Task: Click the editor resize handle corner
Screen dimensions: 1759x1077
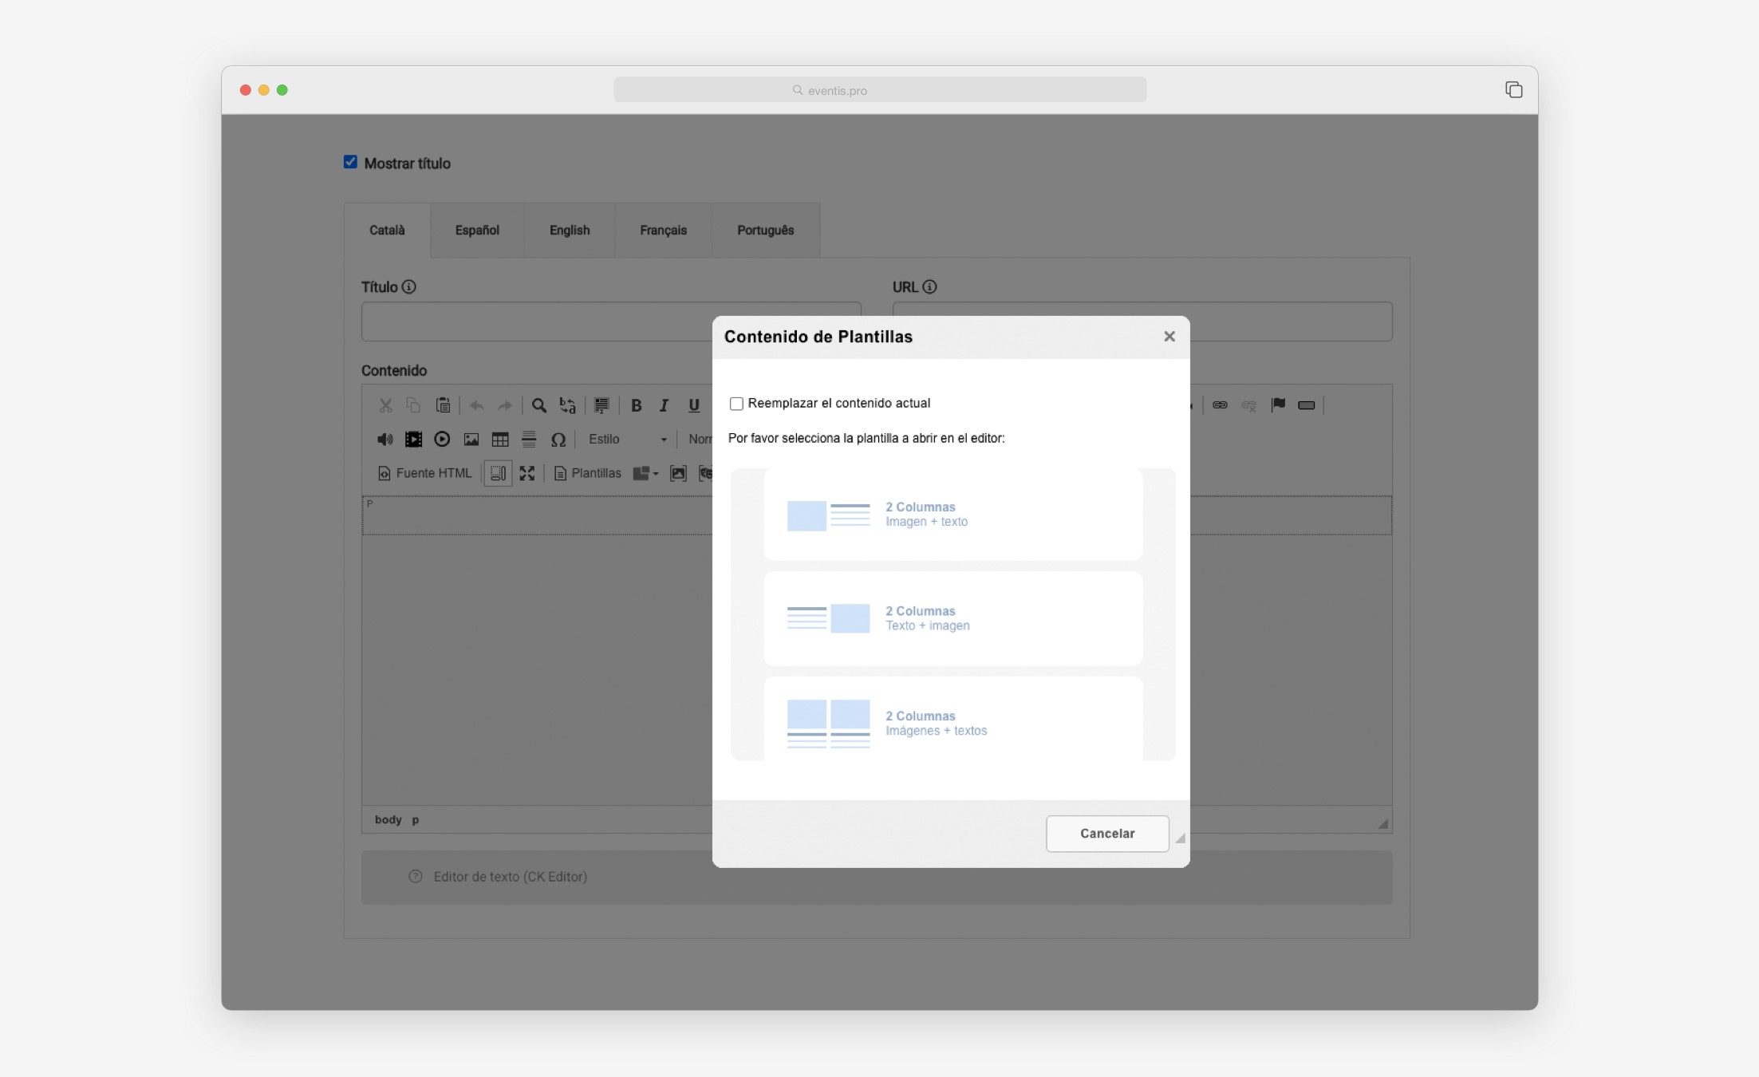Action: point(1382,823)
